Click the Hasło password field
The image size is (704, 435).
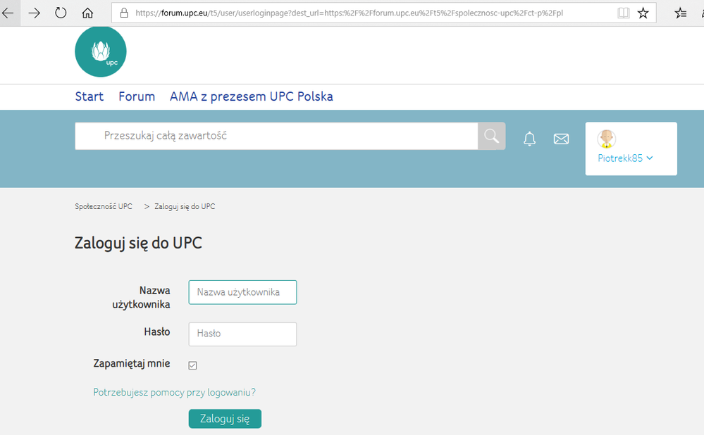point(242,334)
